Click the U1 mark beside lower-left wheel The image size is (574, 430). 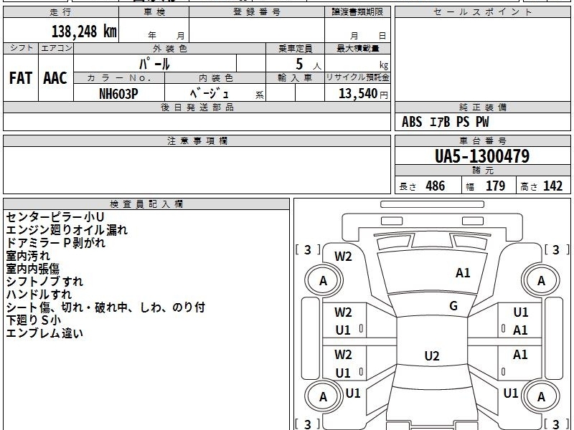tap(353, 393)
